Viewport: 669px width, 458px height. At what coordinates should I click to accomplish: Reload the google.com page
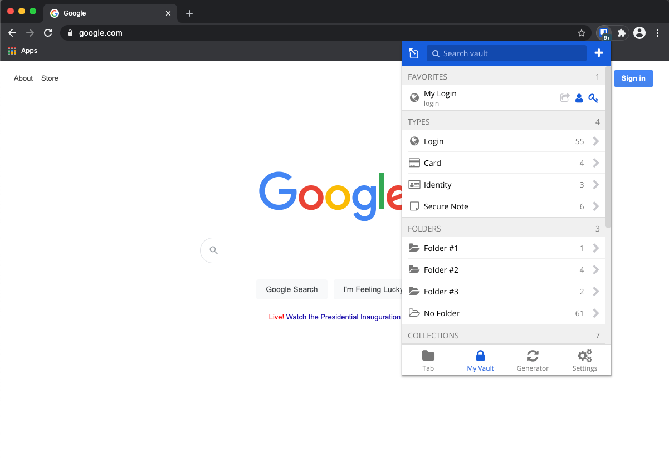[48, 33]
